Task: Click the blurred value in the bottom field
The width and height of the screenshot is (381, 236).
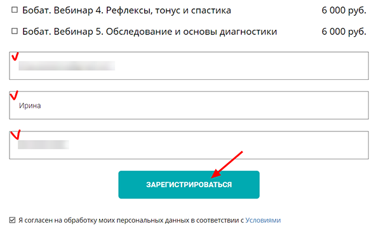Action: (x=43, y=145)
